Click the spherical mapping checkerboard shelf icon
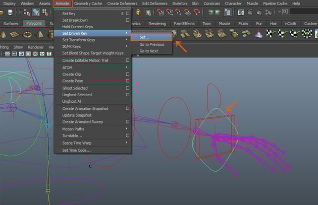Image resolution: width=318 pixels, height=205 pixels. click(x=294, y=34)
